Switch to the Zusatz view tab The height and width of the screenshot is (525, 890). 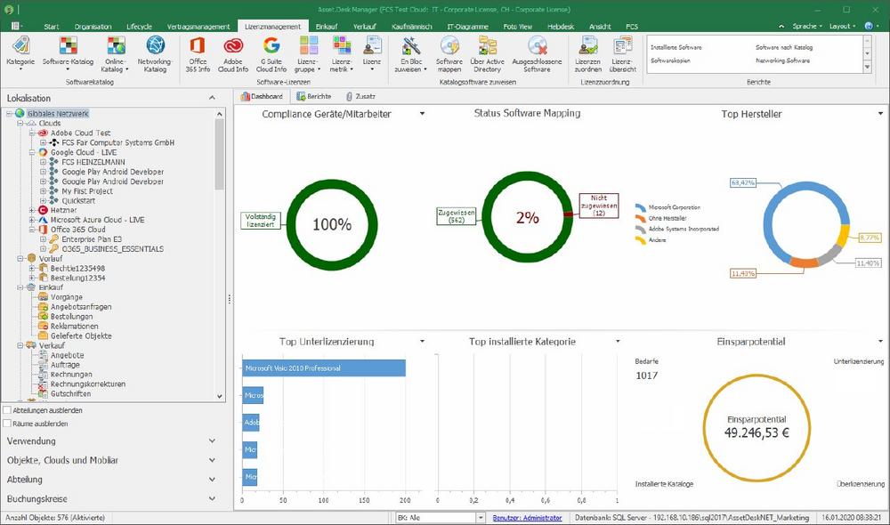click(x=361, y=96)
